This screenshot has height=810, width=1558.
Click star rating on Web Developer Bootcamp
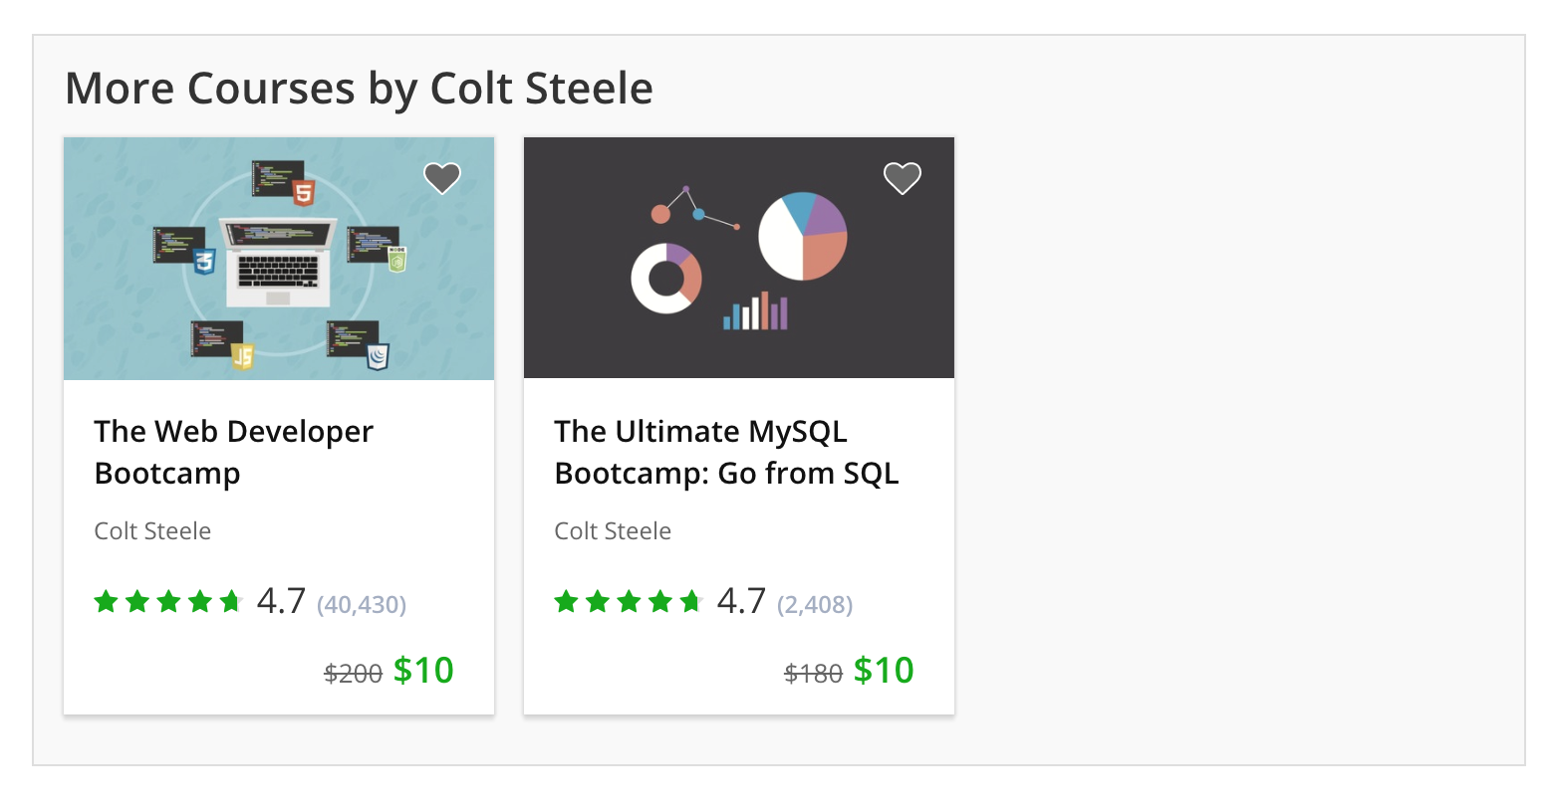click(x=168, y=601)
